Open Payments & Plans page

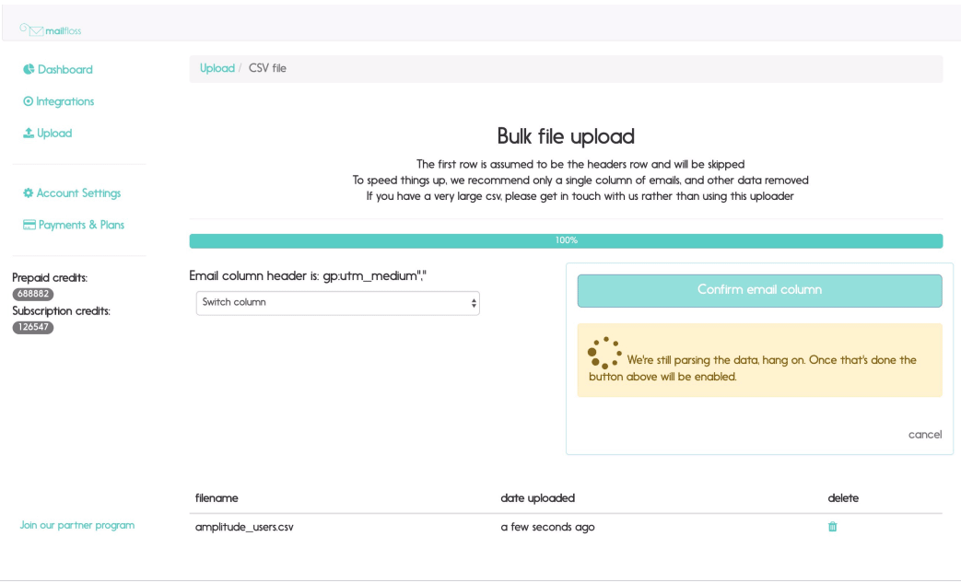(81, 226)
